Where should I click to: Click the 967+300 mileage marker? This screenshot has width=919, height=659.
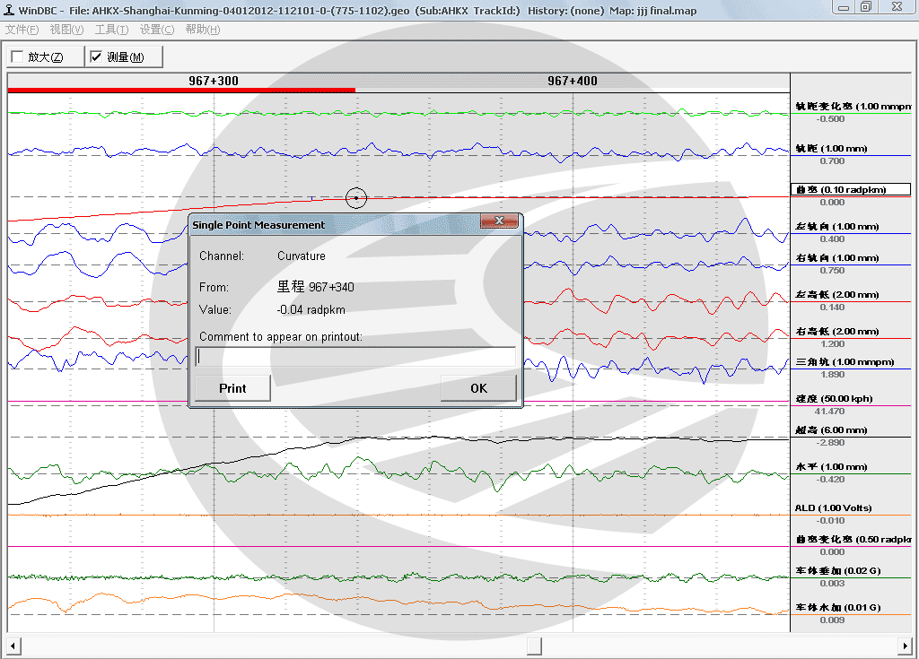point(214,81)
